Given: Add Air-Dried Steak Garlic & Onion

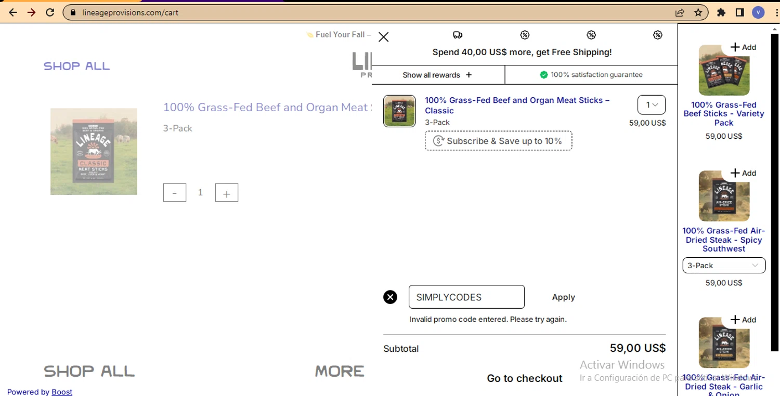Looking at the screenshot, I should (x=743, y=320).
